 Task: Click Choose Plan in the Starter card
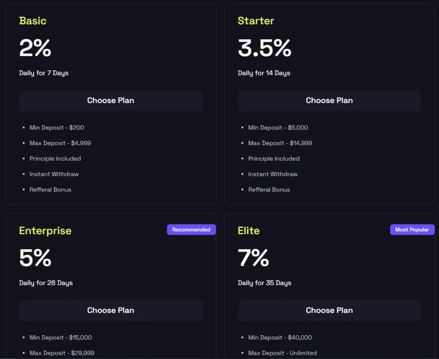329,101
